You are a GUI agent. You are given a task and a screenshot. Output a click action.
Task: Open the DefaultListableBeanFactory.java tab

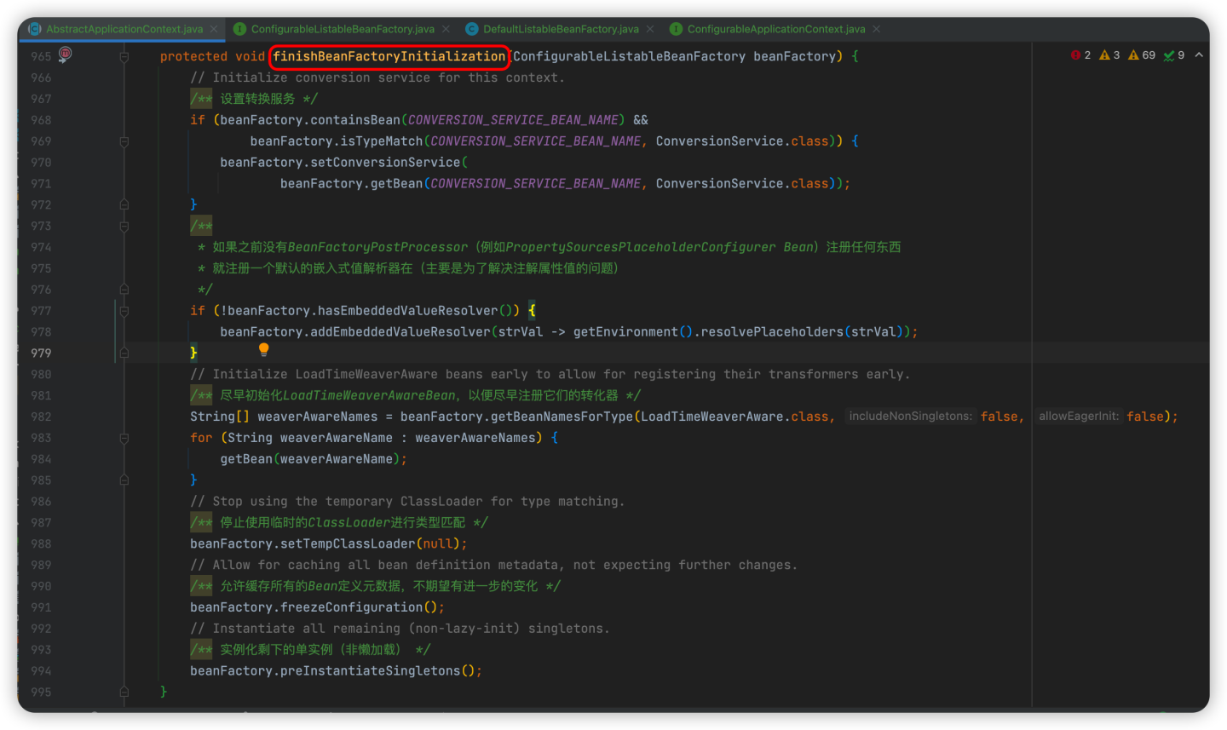click(561, 29)
